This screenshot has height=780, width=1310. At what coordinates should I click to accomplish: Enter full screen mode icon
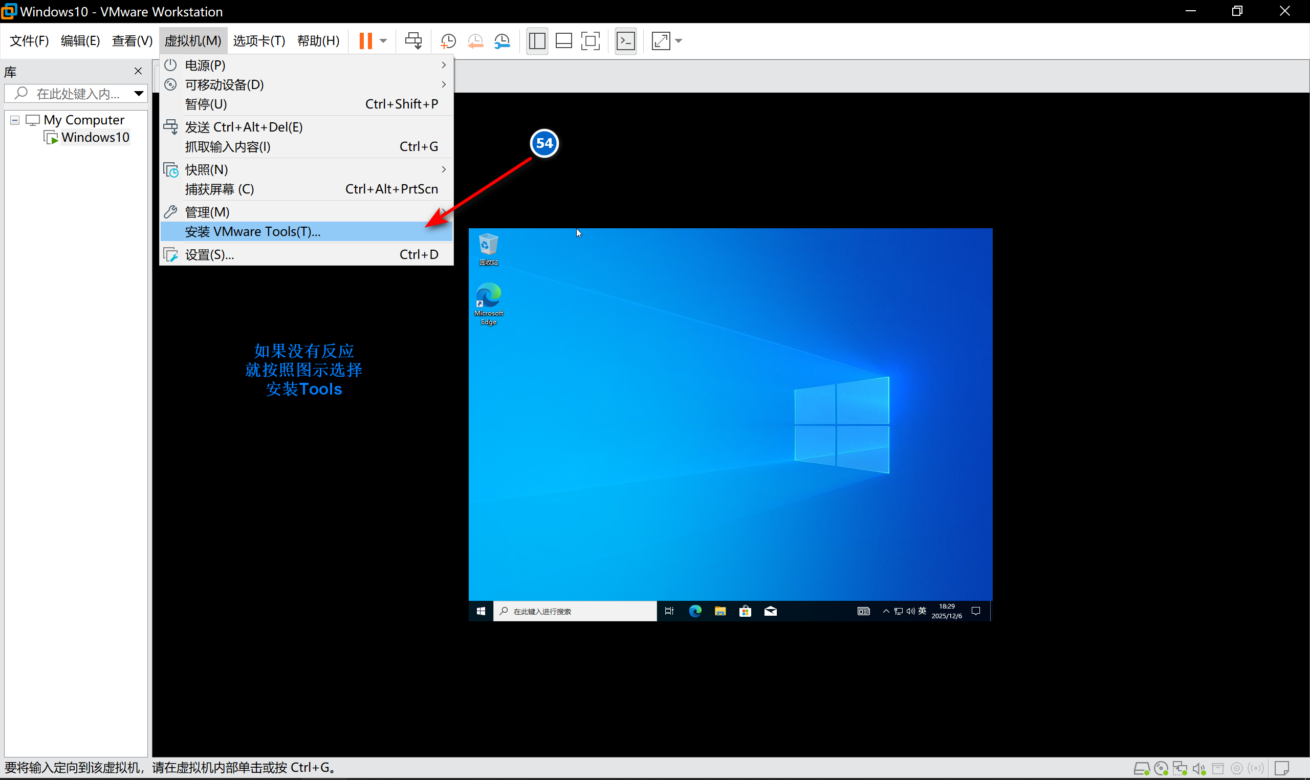[591, 41]
